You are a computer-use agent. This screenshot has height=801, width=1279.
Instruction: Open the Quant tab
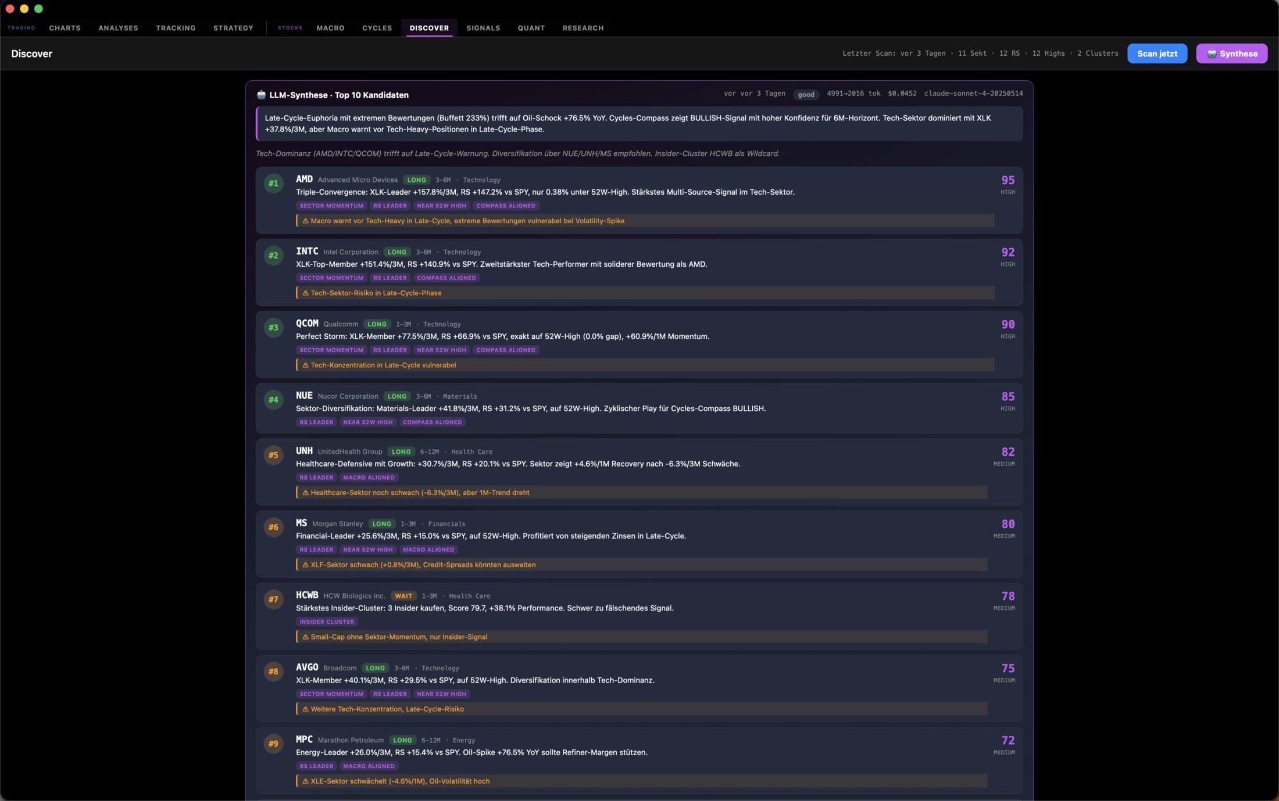(x=531, y=28)
